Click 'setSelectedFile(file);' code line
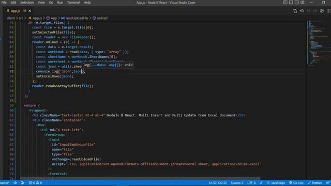The image size is (331, 186). (54, 32)
